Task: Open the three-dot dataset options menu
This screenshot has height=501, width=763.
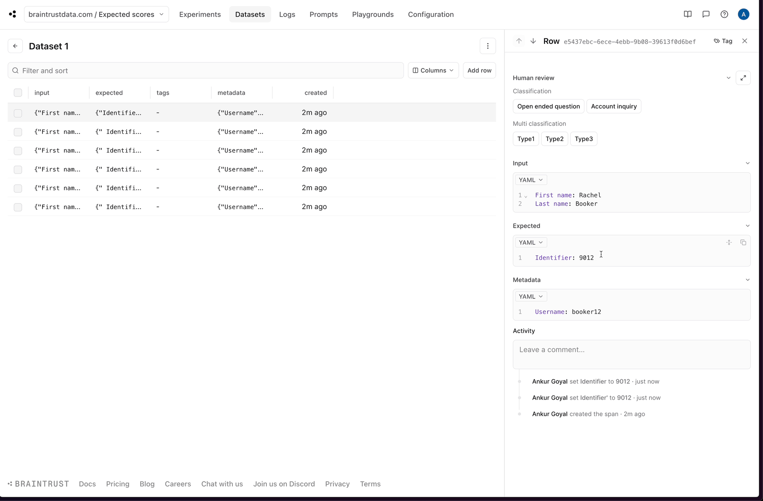Action: tap(487, 46)
